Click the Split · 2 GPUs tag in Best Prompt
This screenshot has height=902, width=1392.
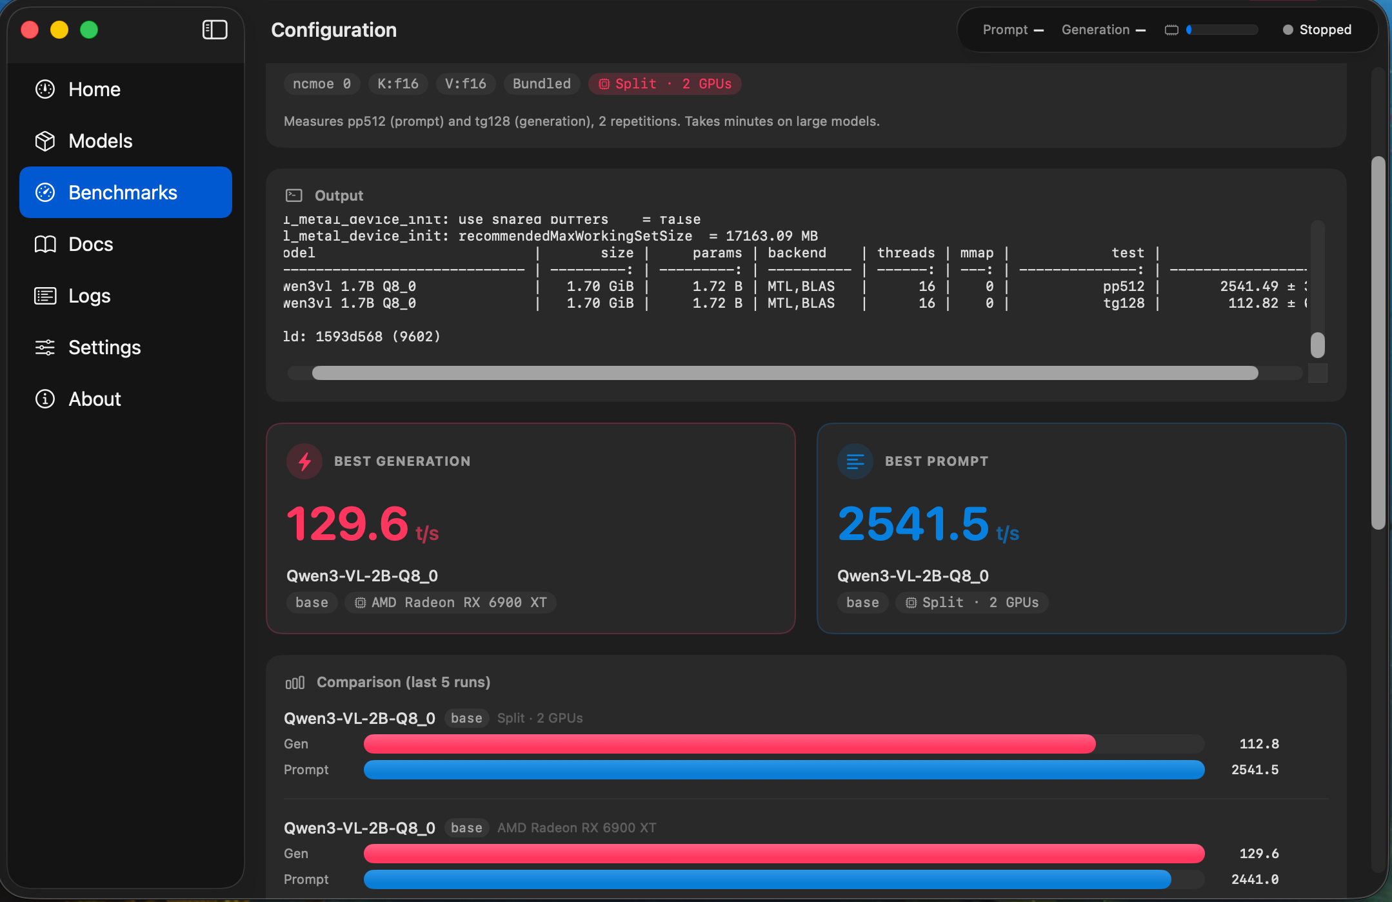[972, 603]
